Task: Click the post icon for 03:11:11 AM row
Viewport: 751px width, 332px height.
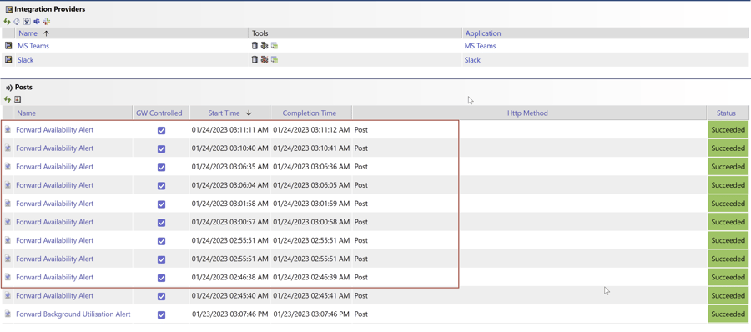Action: point(8,130)
